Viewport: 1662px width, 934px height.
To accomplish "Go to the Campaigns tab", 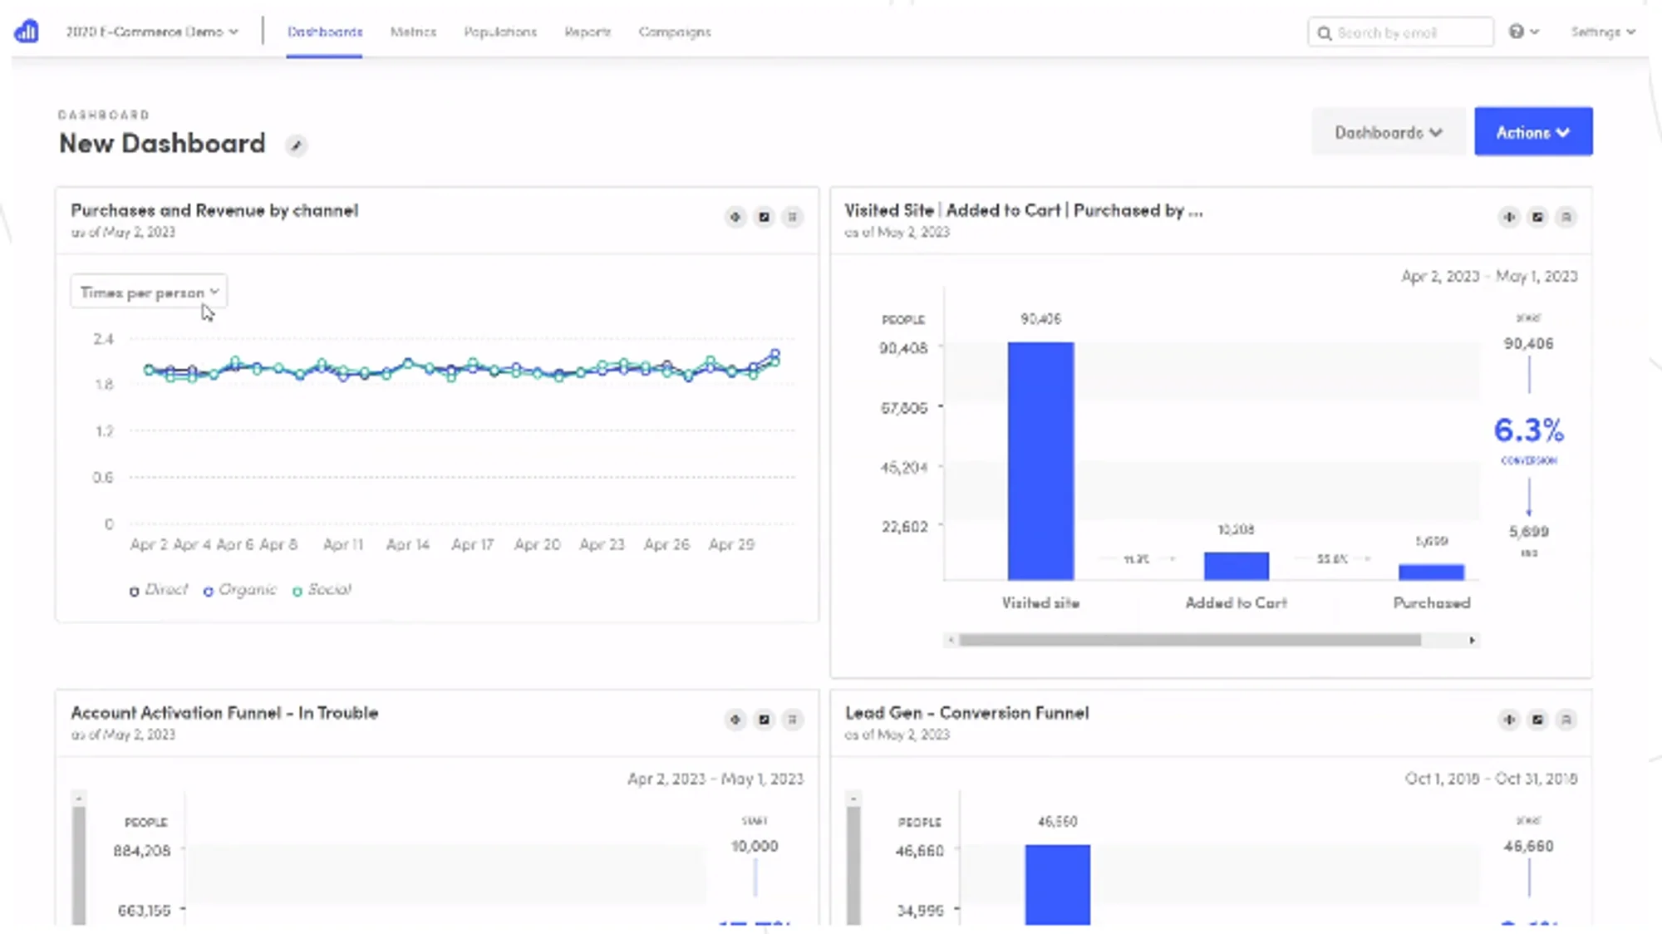I will (x=674, y=32).
